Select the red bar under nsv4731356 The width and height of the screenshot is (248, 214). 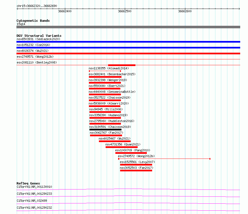coord(121,147)
